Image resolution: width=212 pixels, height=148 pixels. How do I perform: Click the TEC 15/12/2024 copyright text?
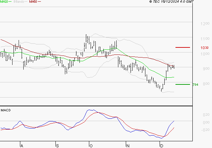click(x=171, y=2)
